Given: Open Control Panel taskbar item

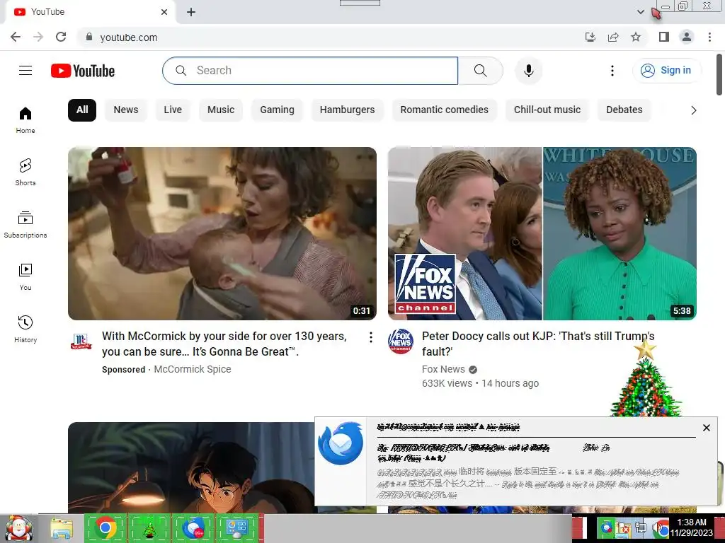Looking at the screenshot, I should point(236,527).
